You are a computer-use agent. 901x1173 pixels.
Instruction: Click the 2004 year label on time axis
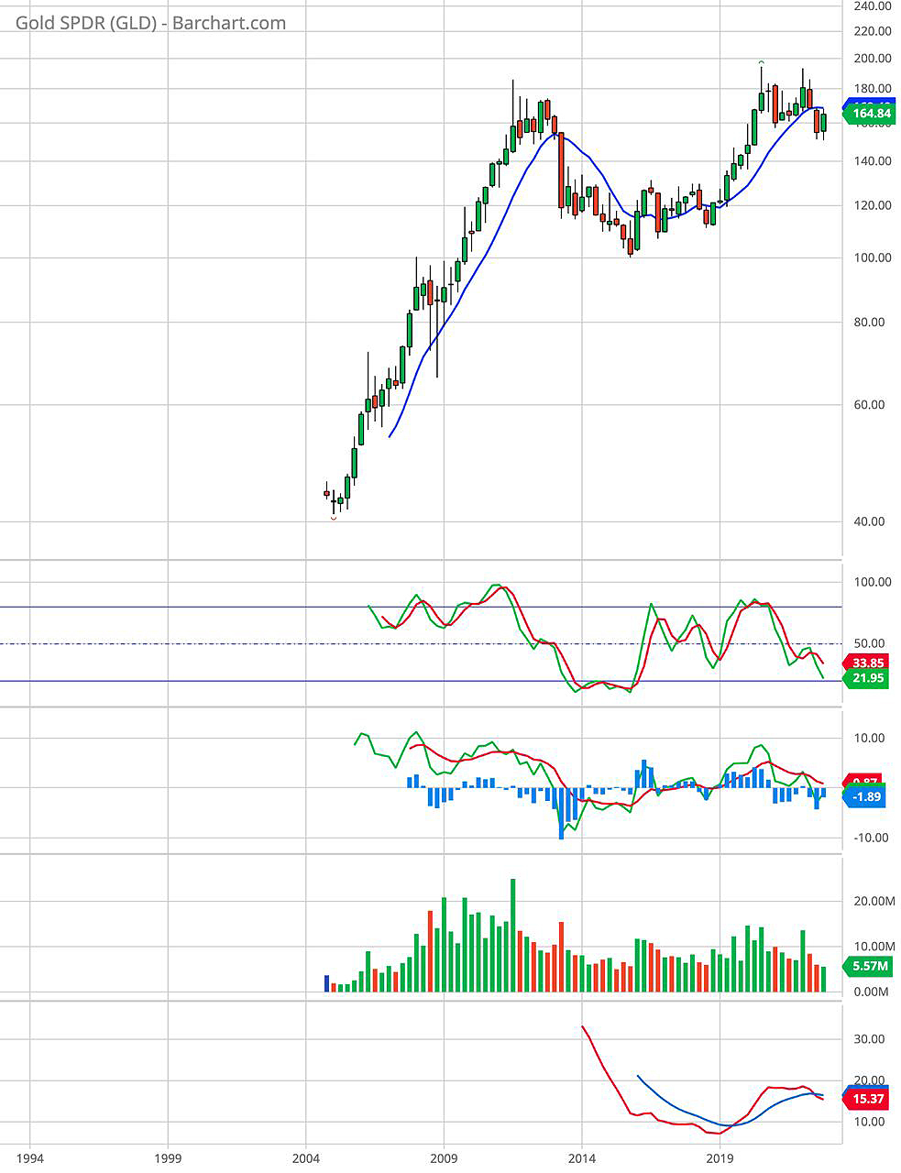point(306,1157)
